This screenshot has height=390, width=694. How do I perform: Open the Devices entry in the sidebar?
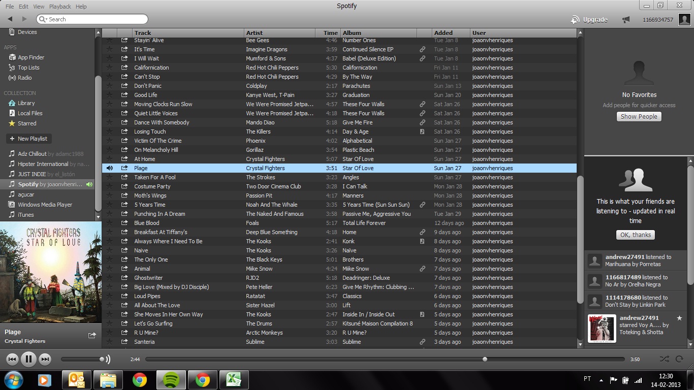(23, 32)
